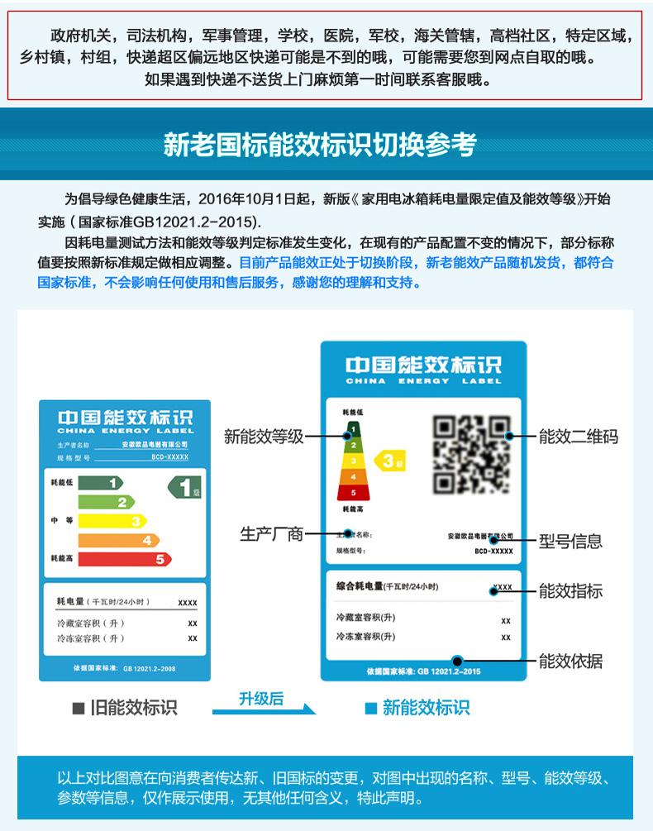
Task: Click the 中国能效标识 title on old label
Action: [x=125, y=418]
